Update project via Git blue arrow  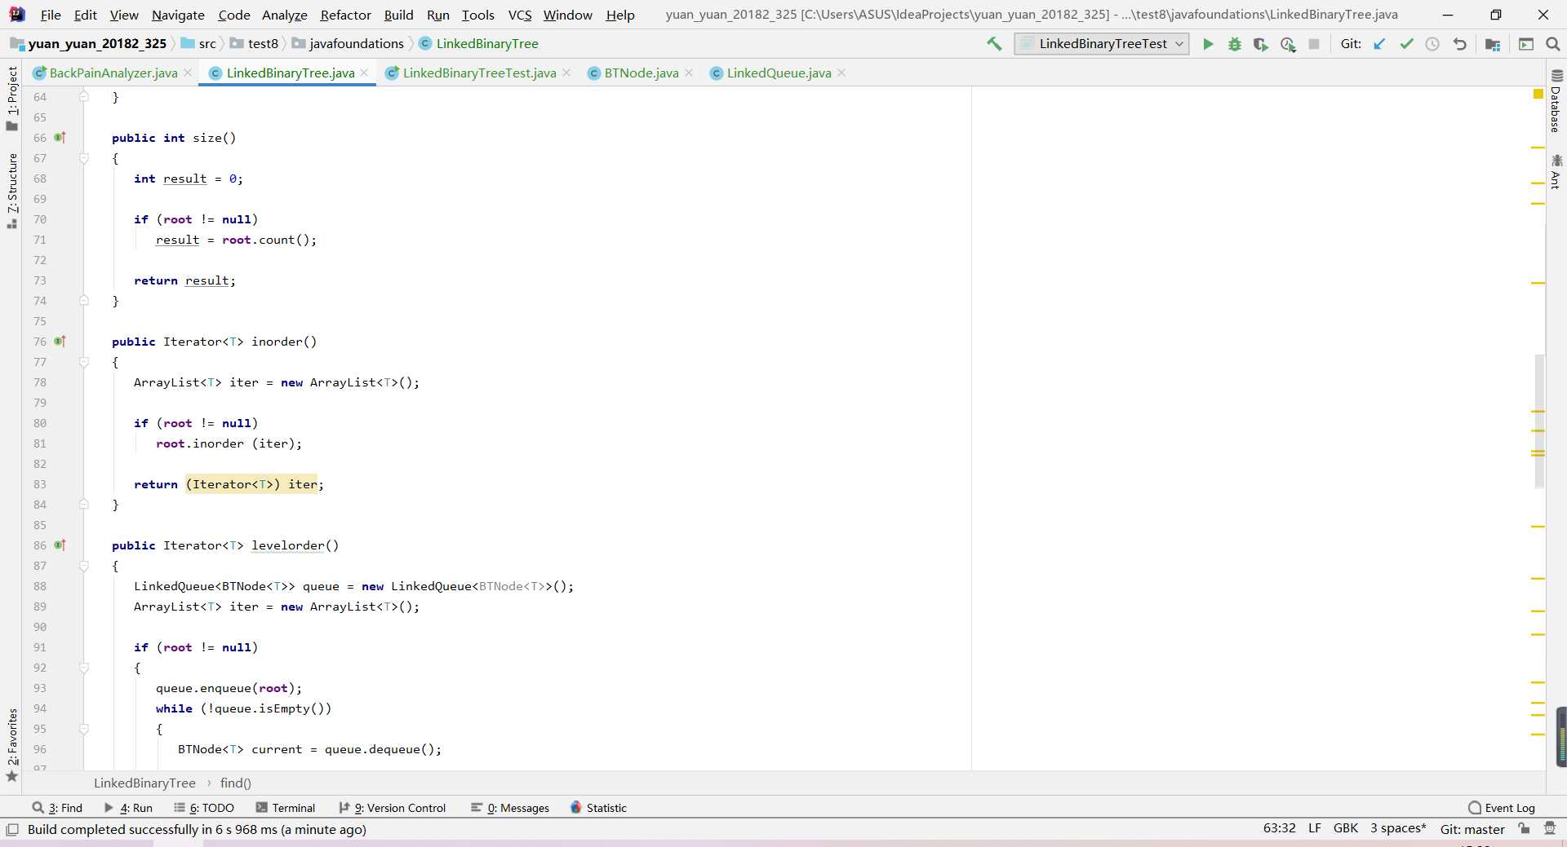click(x=1379, y=44)
